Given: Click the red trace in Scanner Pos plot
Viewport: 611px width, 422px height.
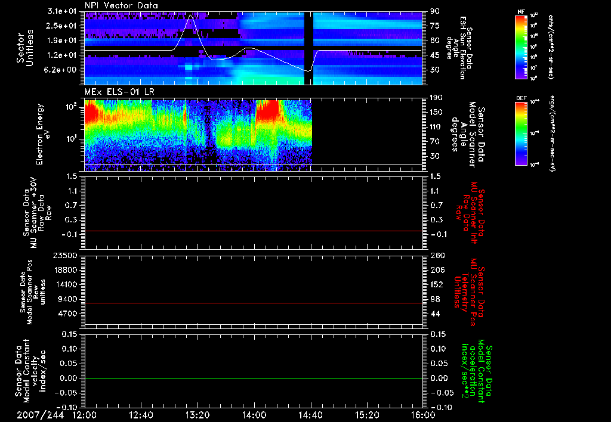Looking at the screenshot, I should click(x=254, y=303).
